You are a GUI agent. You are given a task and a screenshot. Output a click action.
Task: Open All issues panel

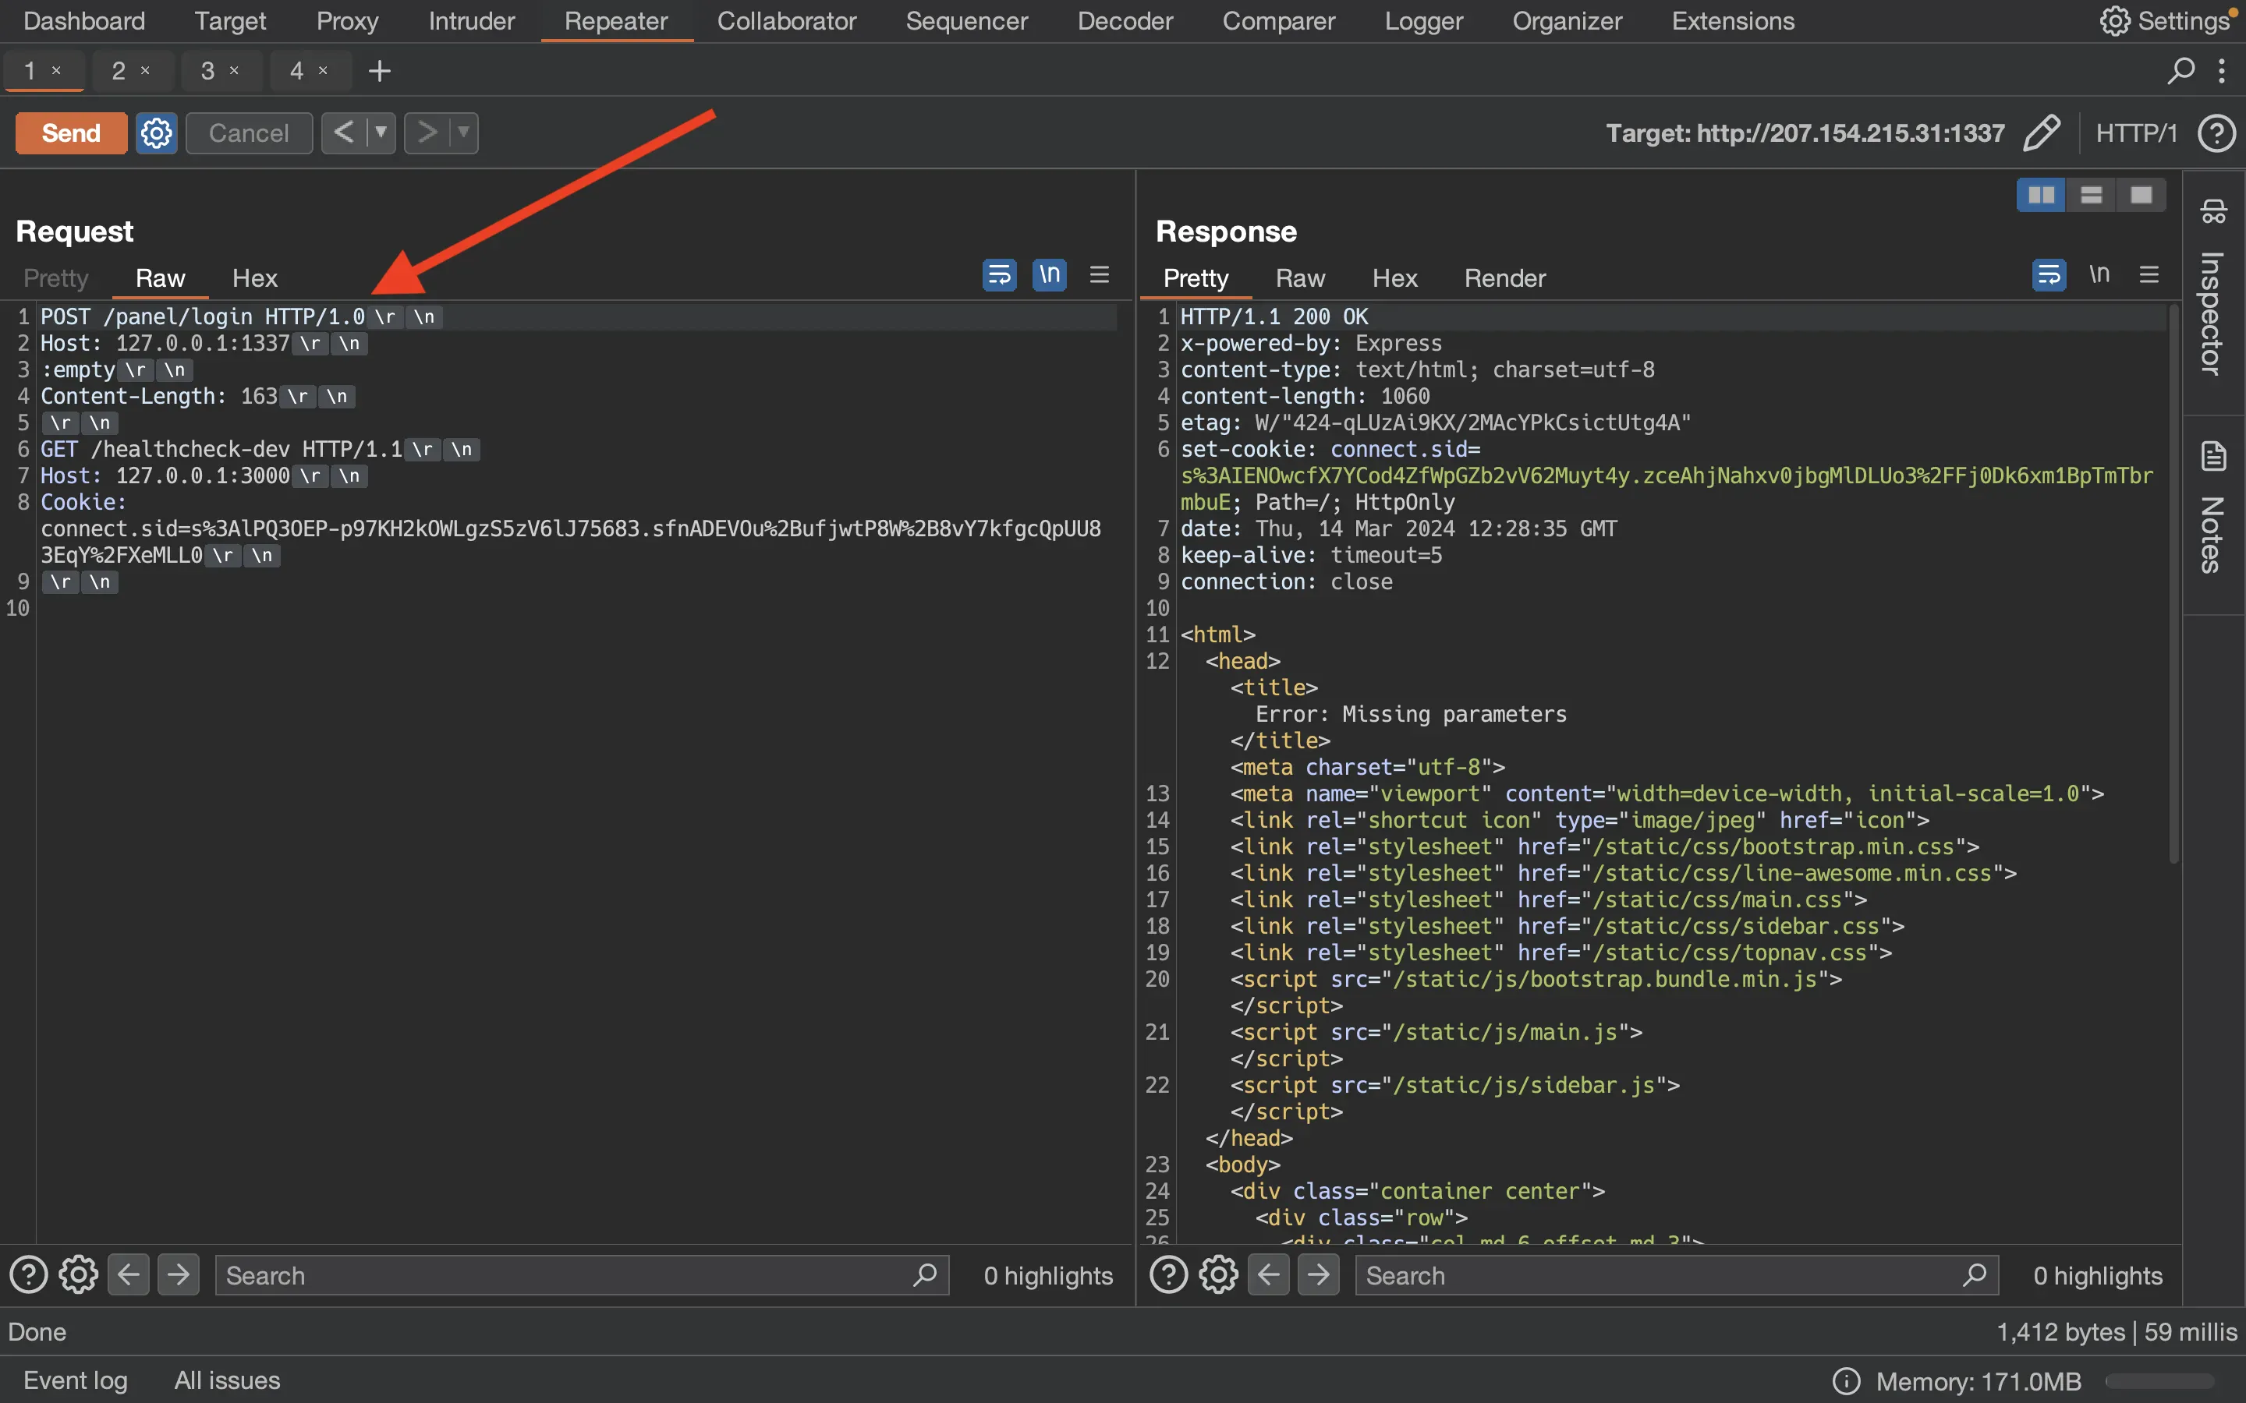(x=228, y=1380)
